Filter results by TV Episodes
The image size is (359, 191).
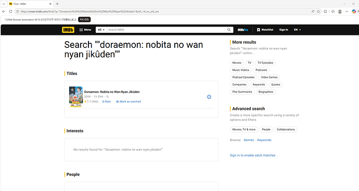(265, 63)
